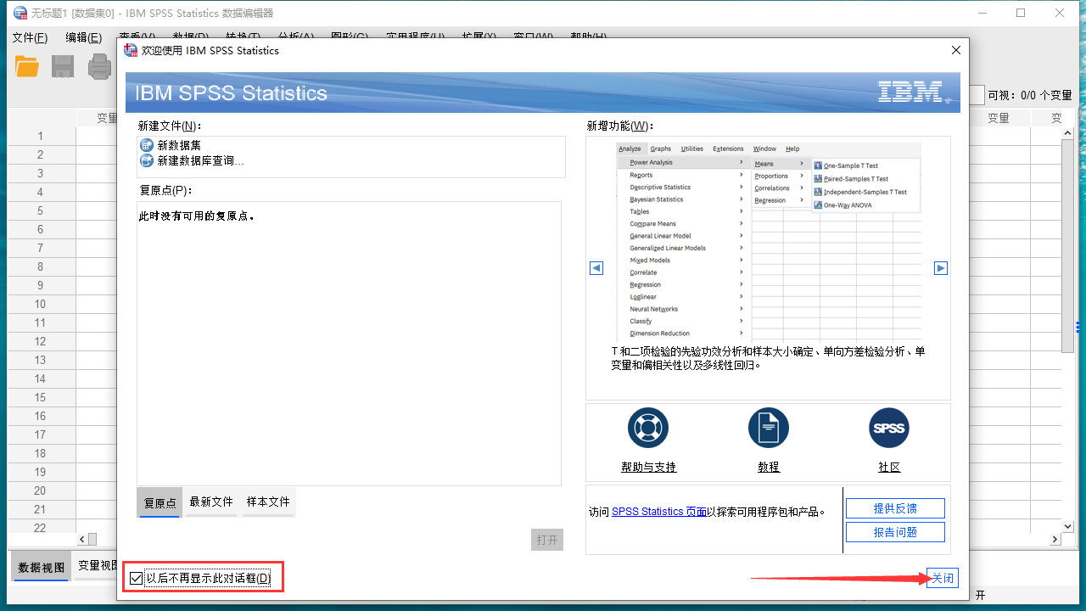The width and height of the screenshot is (1086, 611).
Task: Click the Print toolbar icon
Action: click(x=99, y=65)
